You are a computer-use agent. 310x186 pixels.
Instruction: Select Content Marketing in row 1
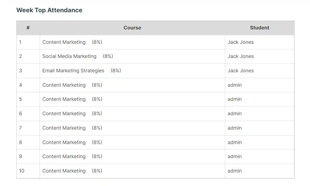click(x=64, y=42)
